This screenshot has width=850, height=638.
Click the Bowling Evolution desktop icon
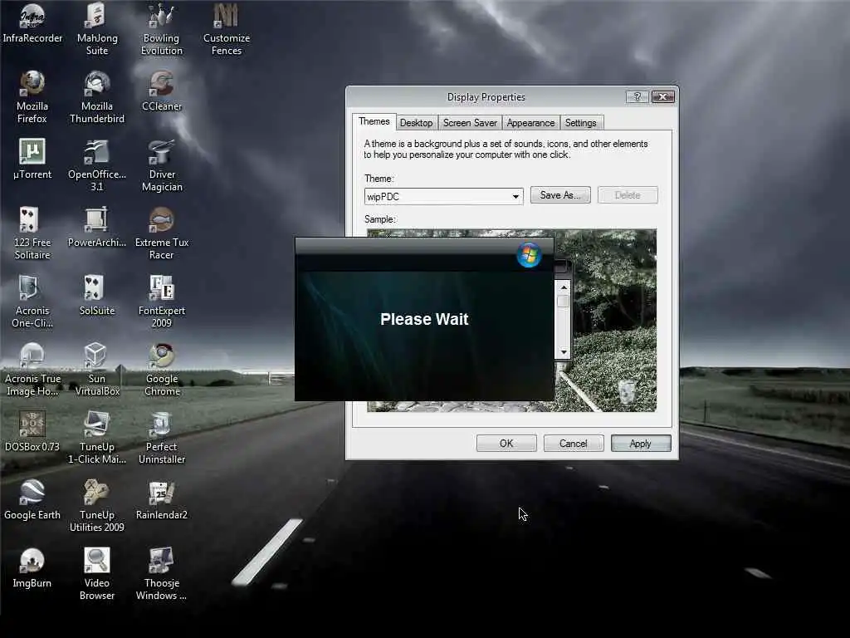point(162,30)
